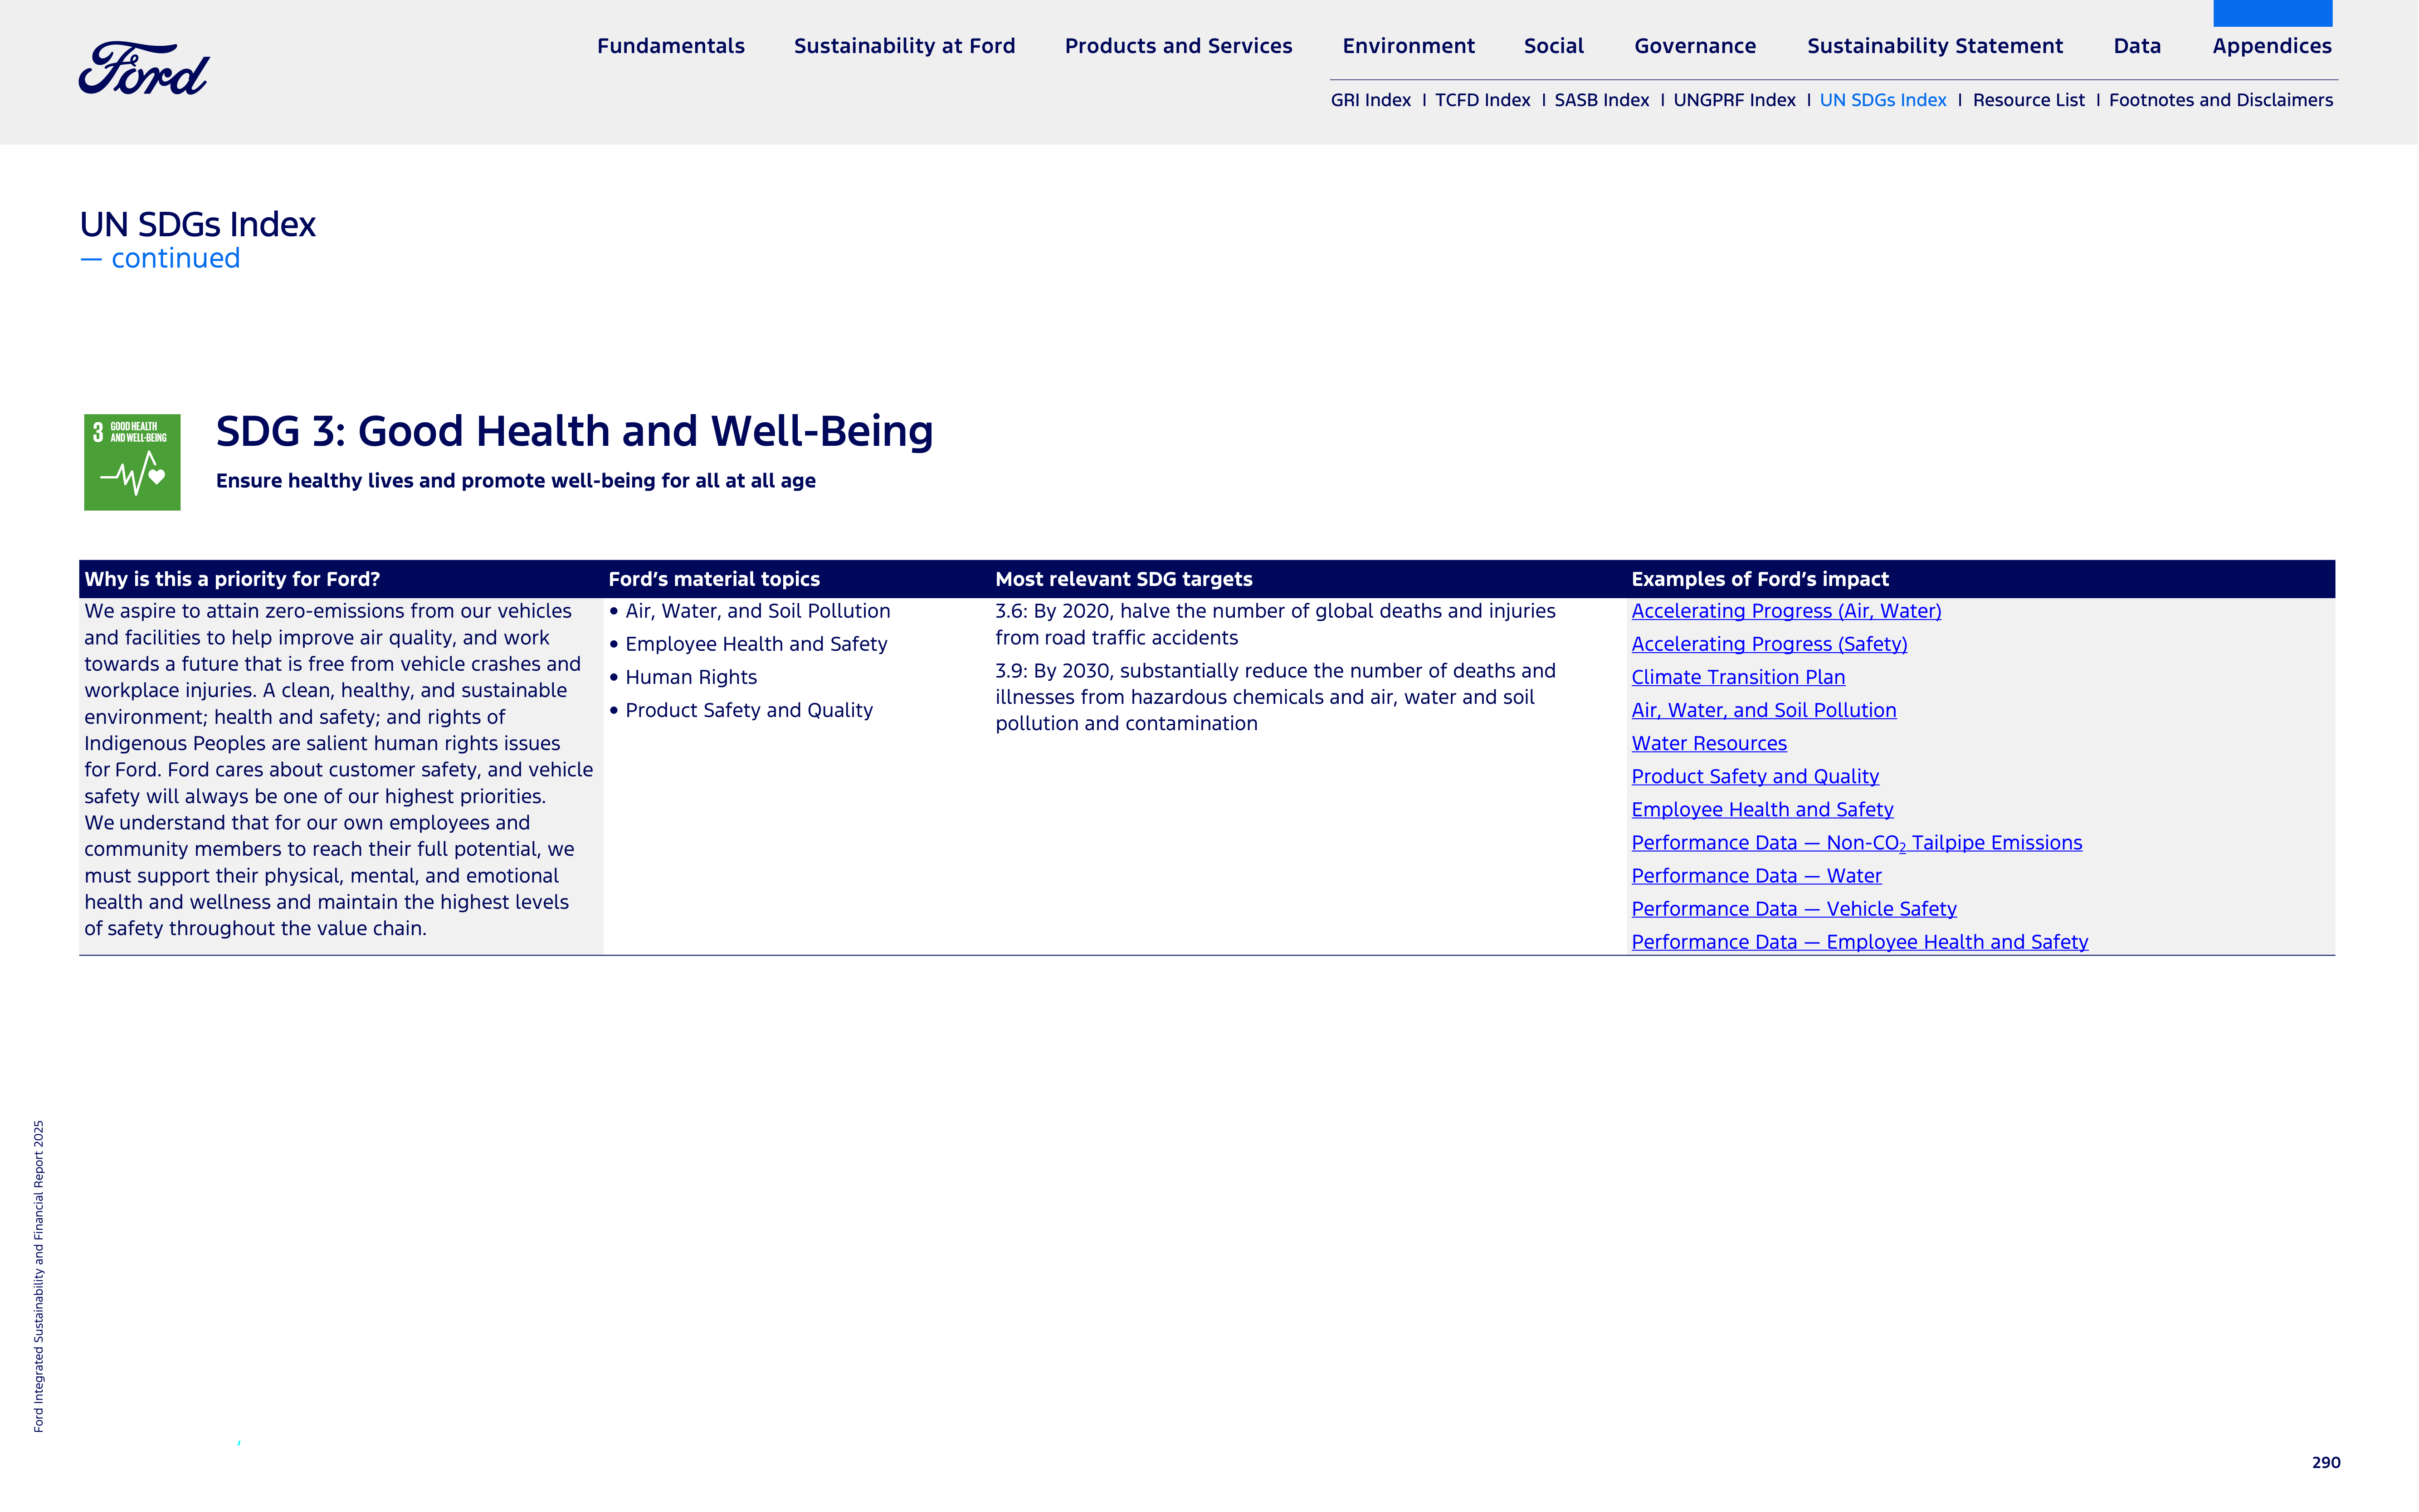Open Employee Health and Safety link
2419x1512 pixels.
pyautogui.click(x=1762, y=809)
